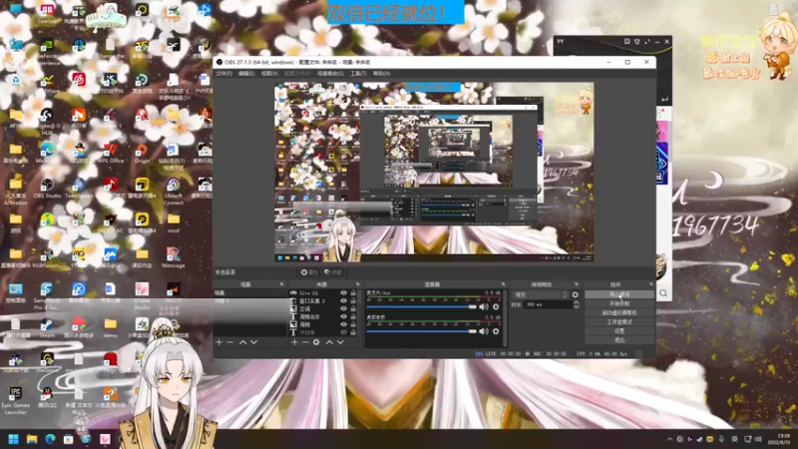Open the 工具(T) menu
The width and height of the screenshot is (798, 449).
pos(358,73)
